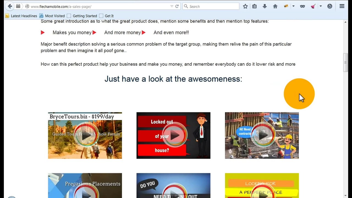Click the vertical scrollbar thumb

point(345,63)
